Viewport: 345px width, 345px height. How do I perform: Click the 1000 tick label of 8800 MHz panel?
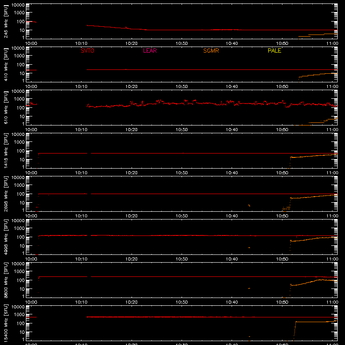(19, 271)
